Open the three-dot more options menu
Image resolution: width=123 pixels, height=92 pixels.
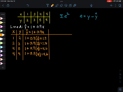tap(116, 6)
